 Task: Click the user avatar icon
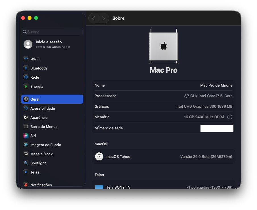[28, 44]
